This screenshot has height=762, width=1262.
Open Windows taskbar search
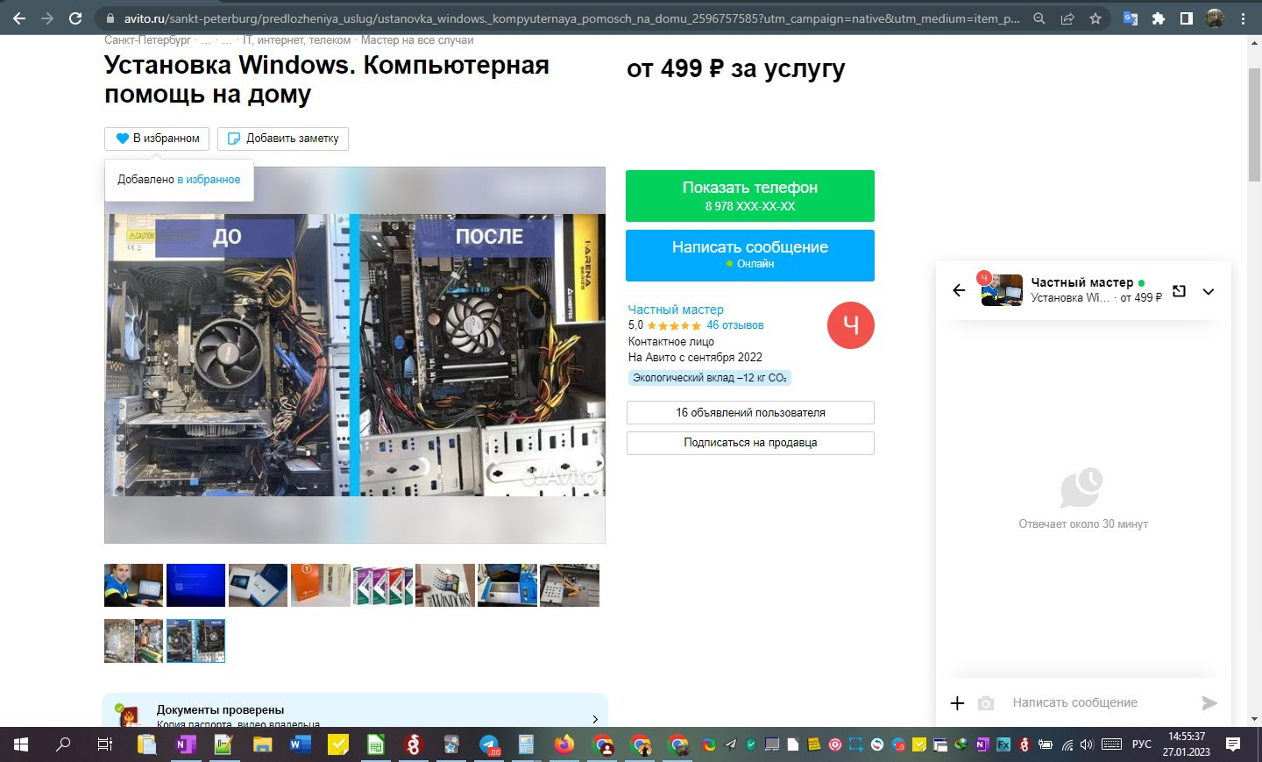(x=63, y=744)
